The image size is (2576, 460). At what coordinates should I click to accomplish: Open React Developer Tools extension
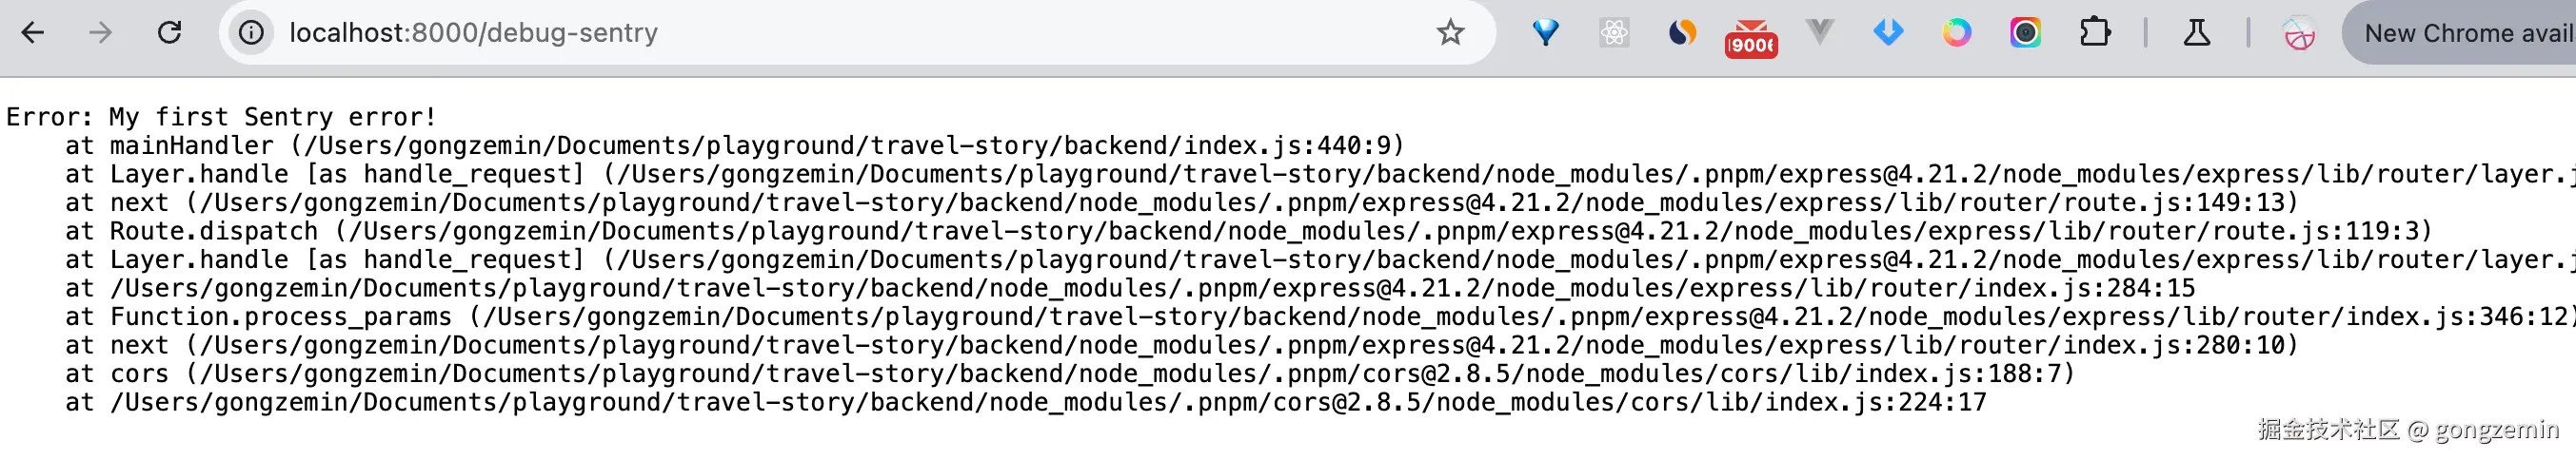pyautogui.click(x=1613, y=33)
